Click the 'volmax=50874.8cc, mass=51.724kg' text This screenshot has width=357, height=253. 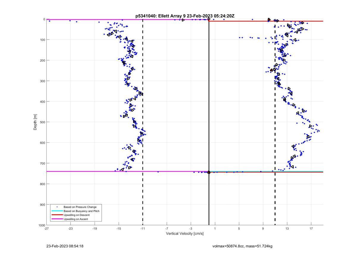pos(242,246)
